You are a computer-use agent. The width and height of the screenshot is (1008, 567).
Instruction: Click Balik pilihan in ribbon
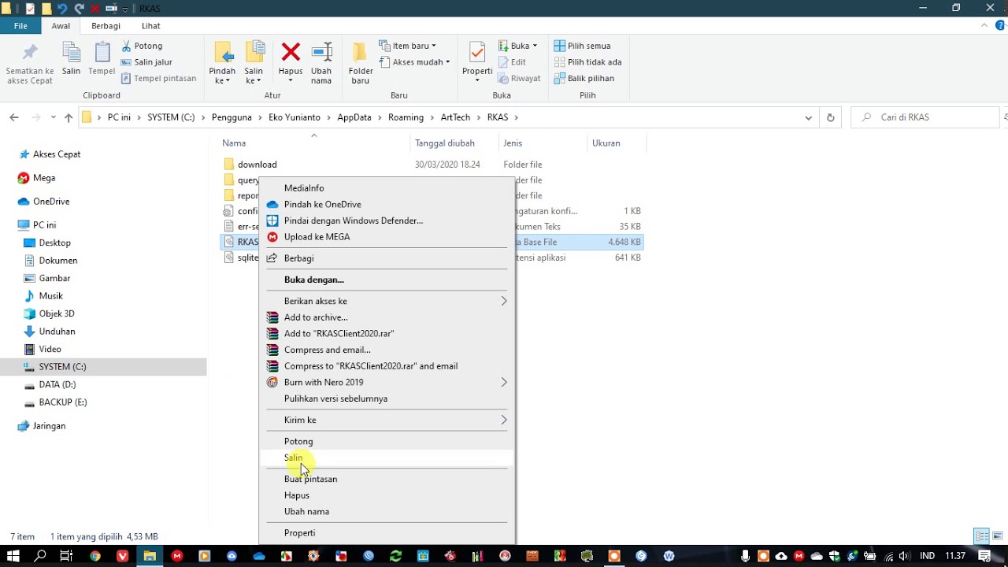[x=584, y=78]
